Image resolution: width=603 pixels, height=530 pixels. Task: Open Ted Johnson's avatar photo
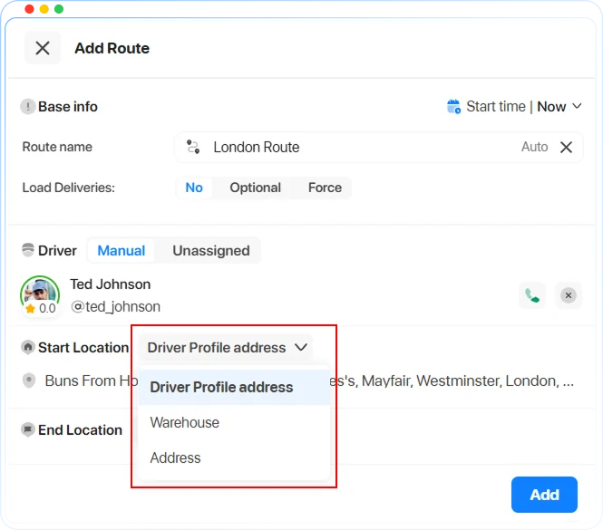coord(40,294)
